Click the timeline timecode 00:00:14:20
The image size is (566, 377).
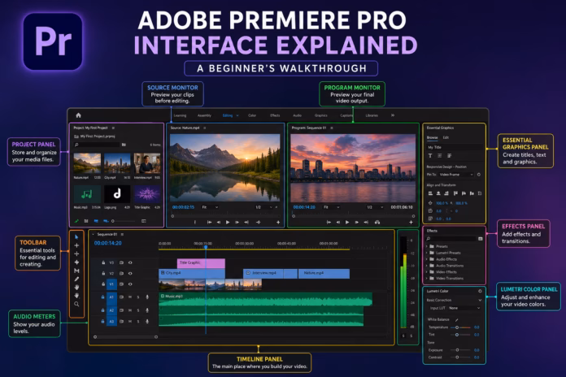tap(107, 243)
